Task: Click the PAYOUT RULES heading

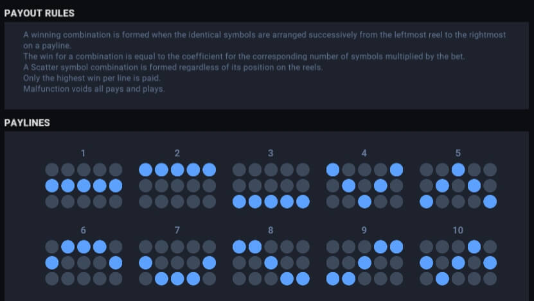Action: click(x=39, y=13)
